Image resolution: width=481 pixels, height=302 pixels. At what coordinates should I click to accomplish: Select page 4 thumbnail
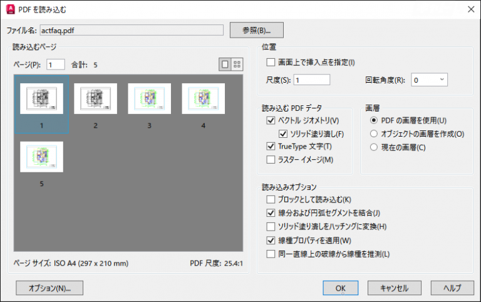[x=203, y=99]
